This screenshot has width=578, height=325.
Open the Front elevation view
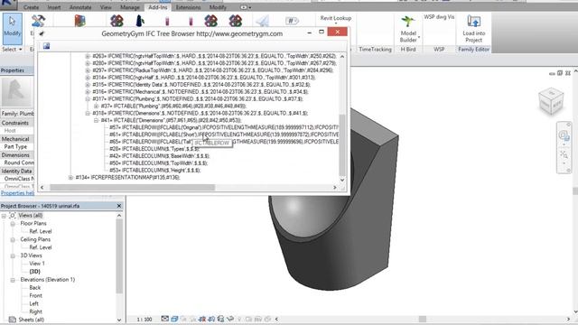tap(36, 295)
